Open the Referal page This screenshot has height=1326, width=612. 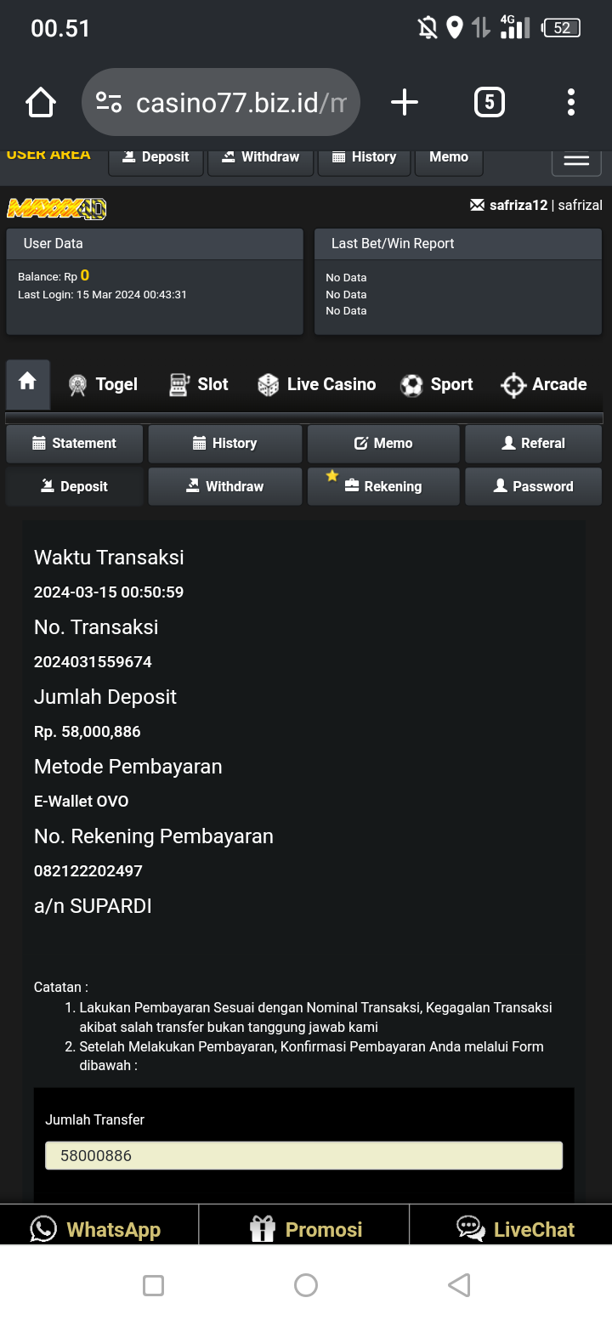click(533, 444)
